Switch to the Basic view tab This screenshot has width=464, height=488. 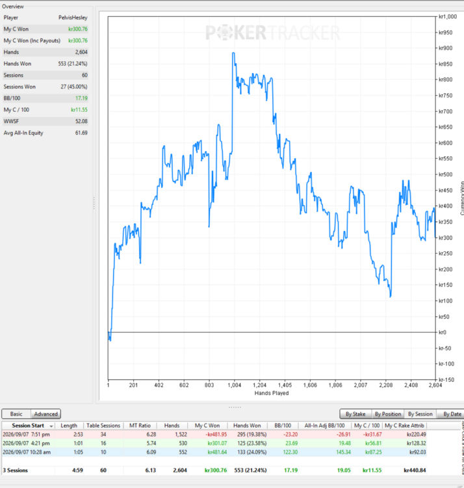click(x=16, y=414)
